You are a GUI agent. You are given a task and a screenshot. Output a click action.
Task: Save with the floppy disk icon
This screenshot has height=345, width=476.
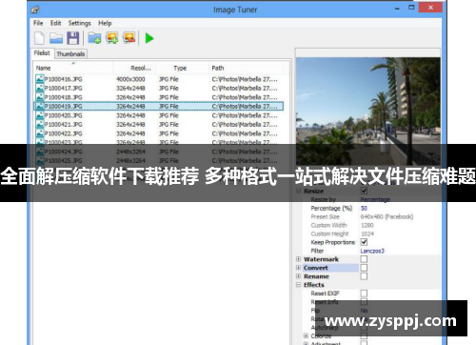73,38
